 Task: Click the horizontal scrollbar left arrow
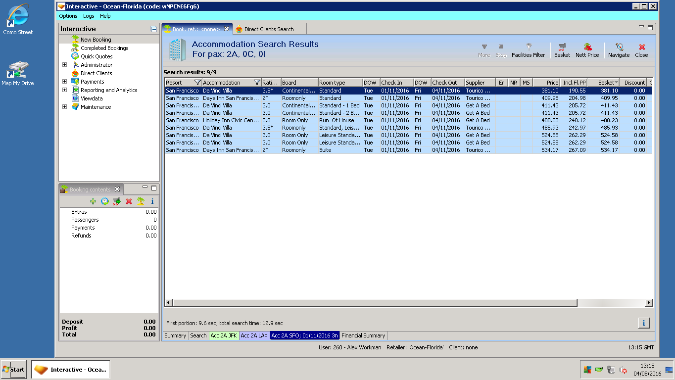tap(169, 302)
